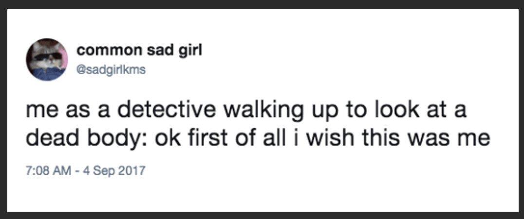Image resolution: width=524 pixels, height=219 pixels.
Task: Visit the @sadgirlkms handle link
Action: pyautogui.click(x=111, y=70)
